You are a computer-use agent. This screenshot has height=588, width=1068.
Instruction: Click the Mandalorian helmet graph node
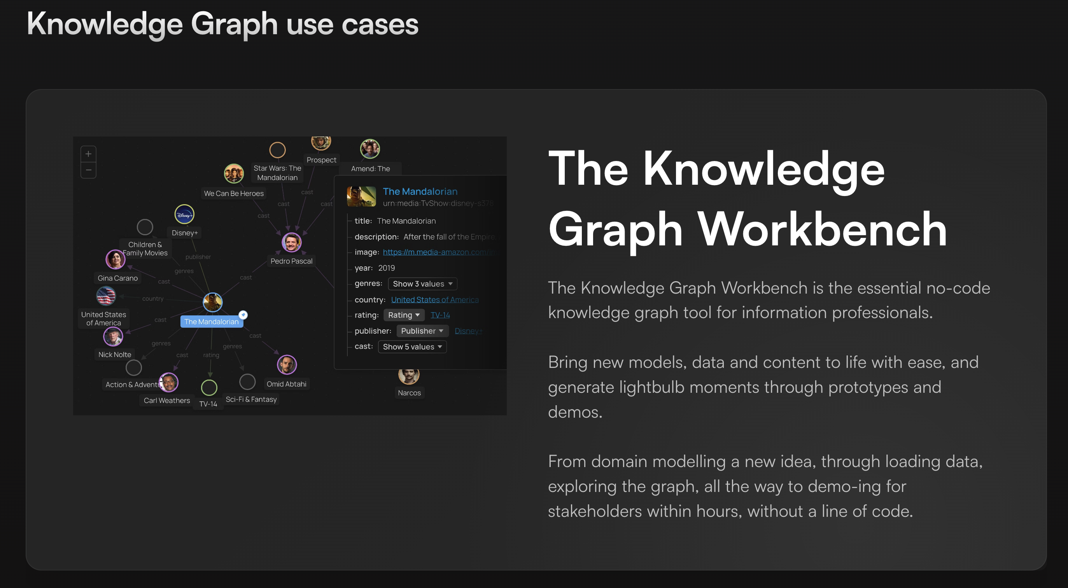click(213, 302)
